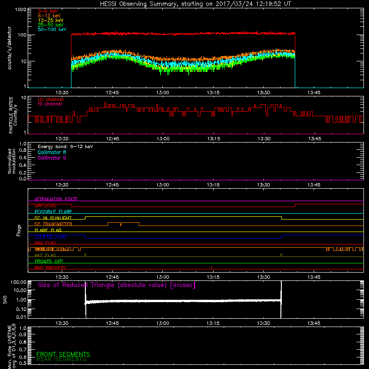The width and height of the screenshot is (369, 369).
Task: Select the green 25-50 keV legend label
Action: [51, 25]
